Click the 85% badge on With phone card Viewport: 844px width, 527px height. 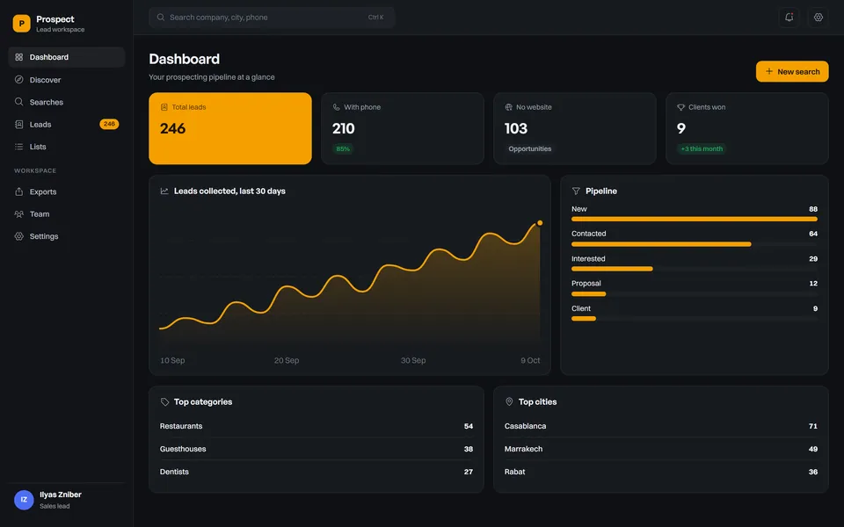pyautogui.click(x=343, y=149)
